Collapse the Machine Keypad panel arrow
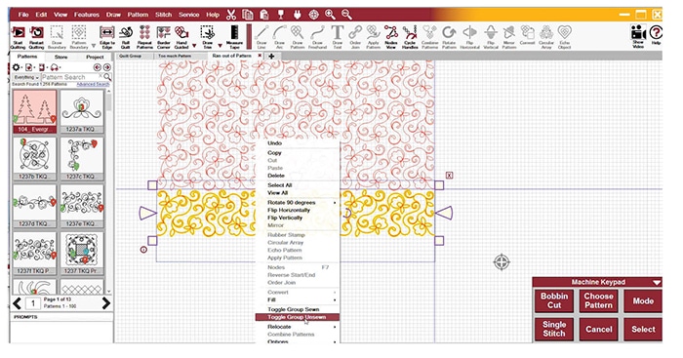Viewport: 683px width, 358px height. (657, 283)
